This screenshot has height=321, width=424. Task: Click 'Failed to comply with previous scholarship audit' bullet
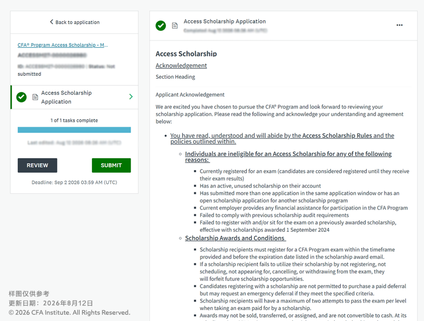tap(274, 215)
